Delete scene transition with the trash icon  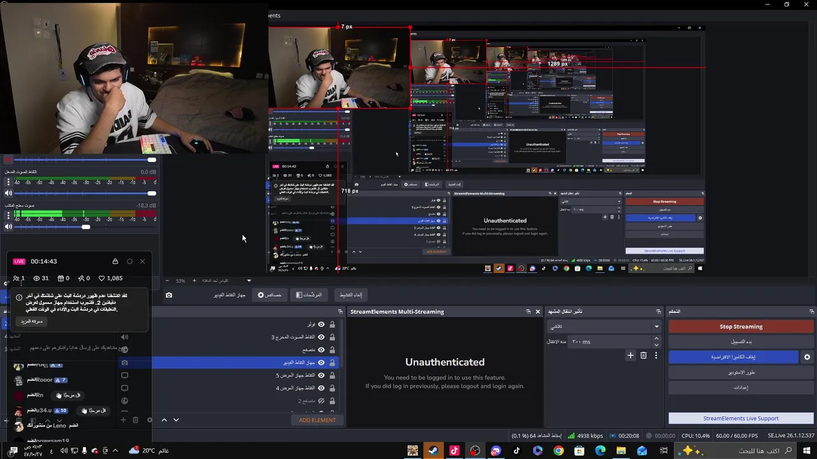[x=643, y=356]
